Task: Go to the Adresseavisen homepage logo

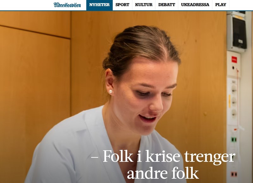Action: [67, 5]
